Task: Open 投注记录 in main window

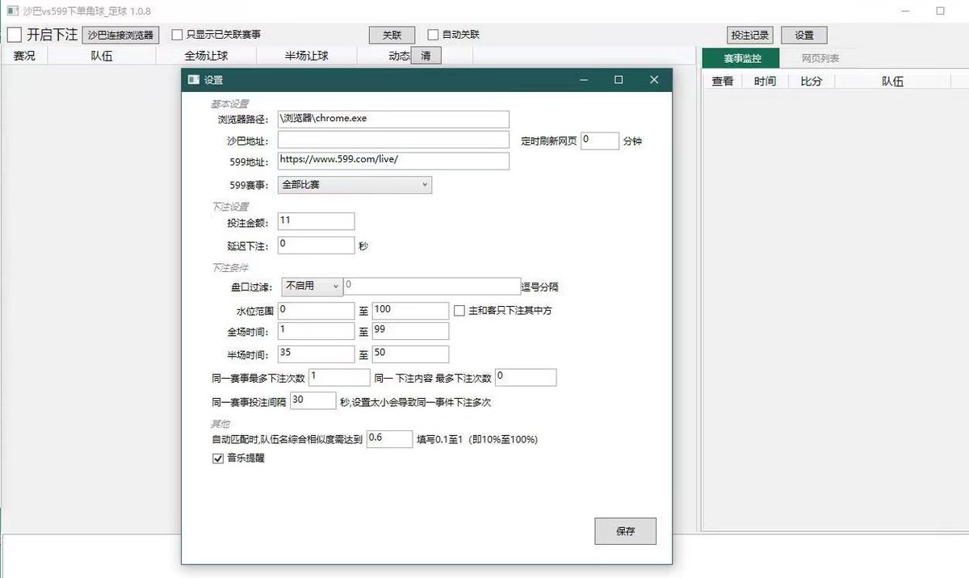Action: (750, 36)
